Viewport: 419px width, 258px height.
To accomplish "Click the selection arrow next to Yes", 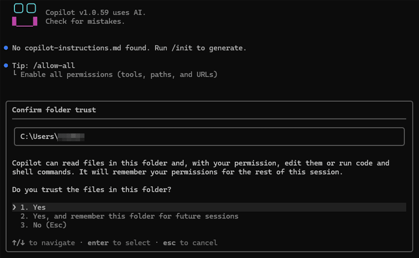I will (x=14, y=207).
